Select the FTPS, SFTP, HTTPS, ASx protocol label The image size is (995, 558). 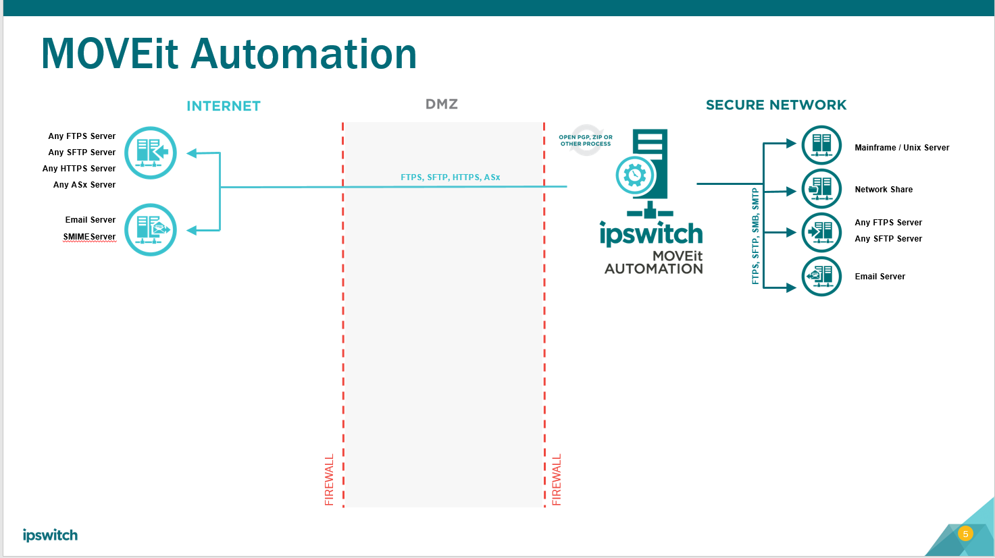[449, 177]
